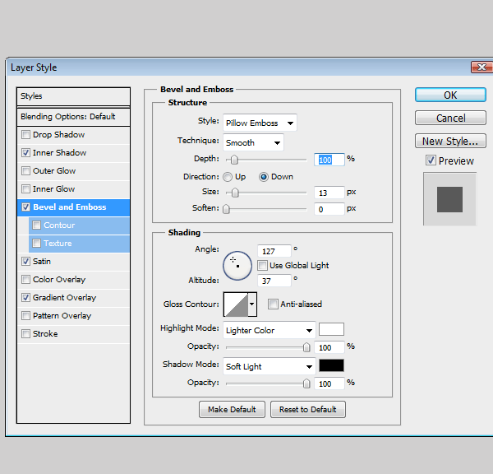Click the Highlight Opacity input field

coord(329,347)
